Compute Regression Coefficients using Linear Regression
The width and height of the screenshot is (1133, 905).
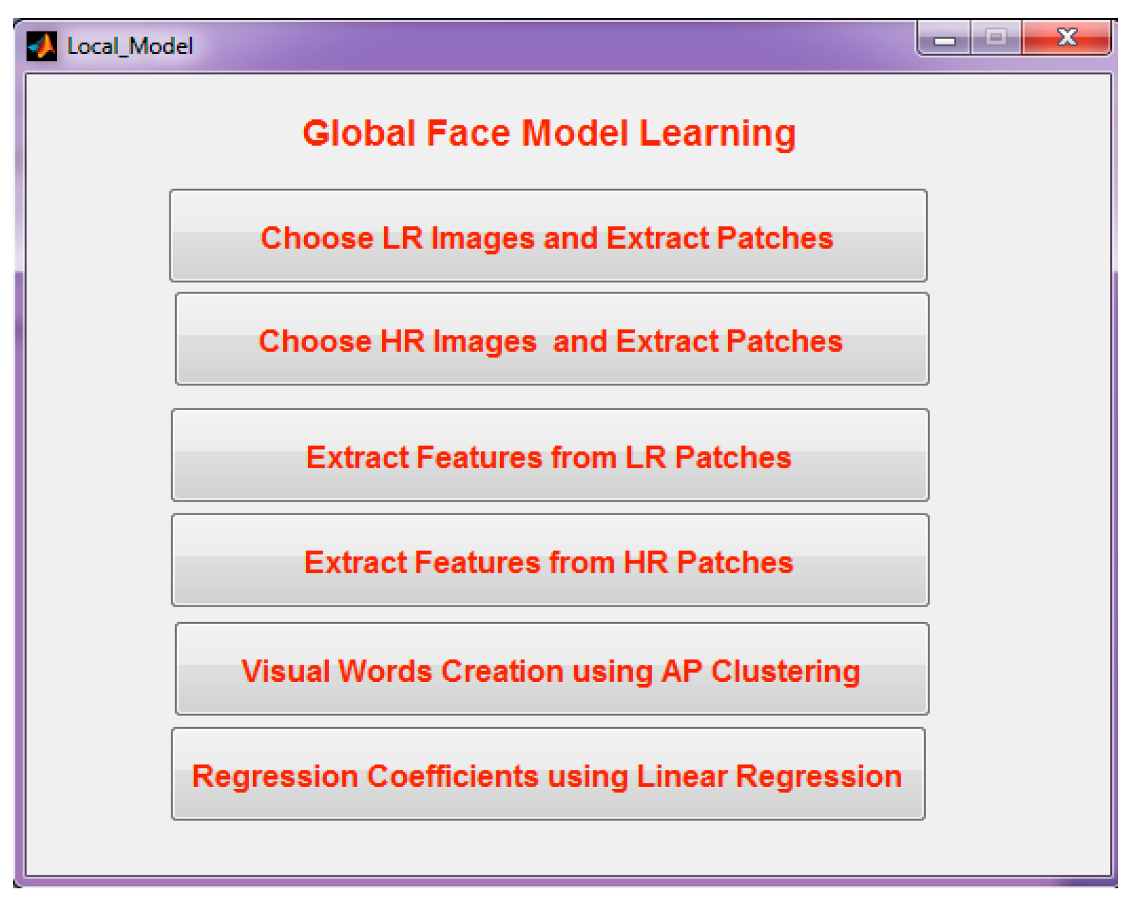tap(548, 775)
